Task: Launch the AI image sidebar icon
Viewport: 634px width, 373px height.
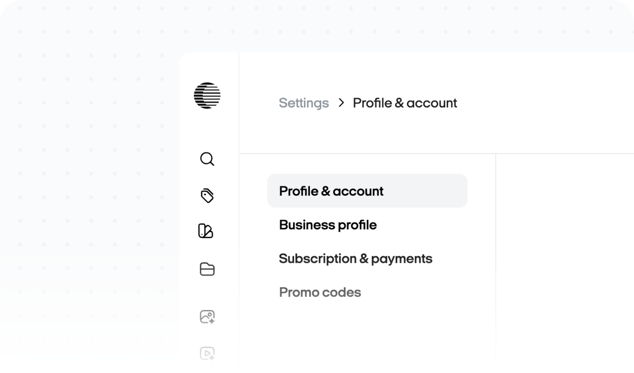Action: pyautogui.click(x=207, y=317)
